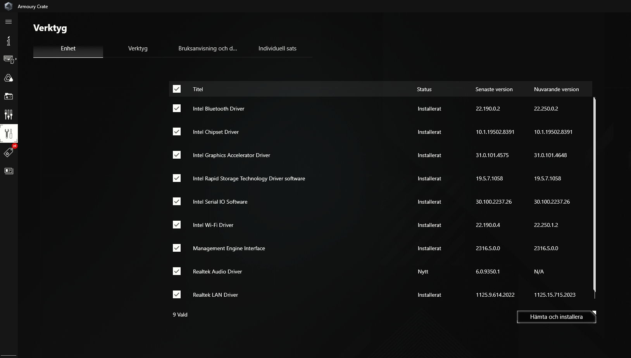Open the deals tag icon with badge
Viewport: 631px width, 358px height.
tap(9, 152)
